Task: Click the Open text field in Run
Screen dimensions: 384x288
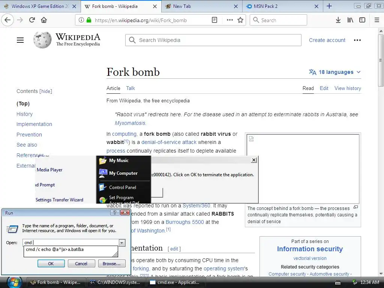Action: (x=71, y=243)
